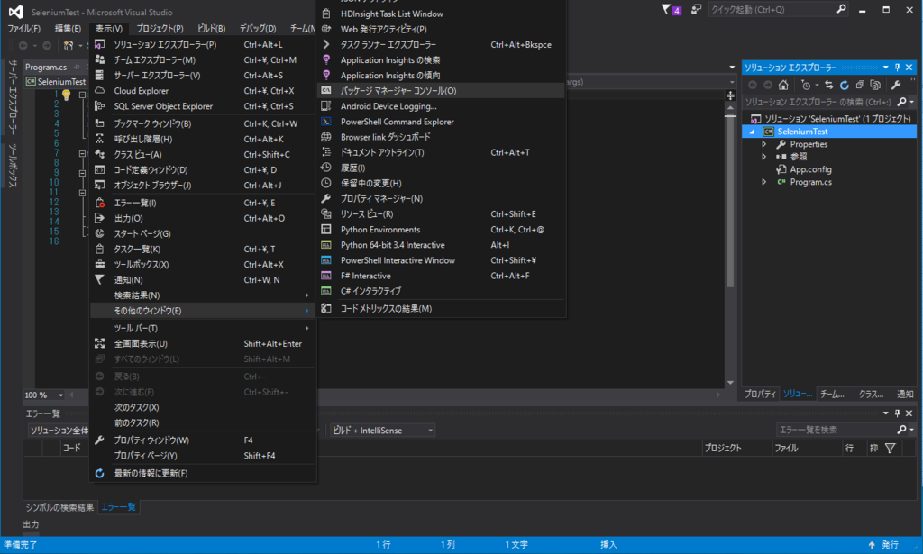The height and width of the screenshot is (554, 923).
Task: Expand the Other Windows submenu arrow
Action: coord(306,311)
